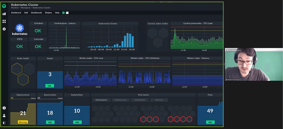Open the Help info icon in sidebar
The image size is (283, 129).
4,108
